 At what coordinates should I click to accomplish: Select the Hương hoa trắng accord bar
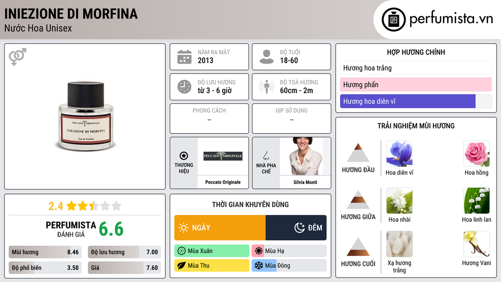416,68
